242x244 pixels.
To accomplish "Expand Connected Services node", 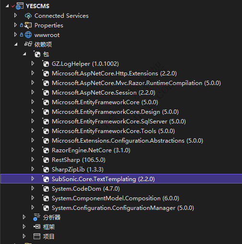I will pos(15,15).
